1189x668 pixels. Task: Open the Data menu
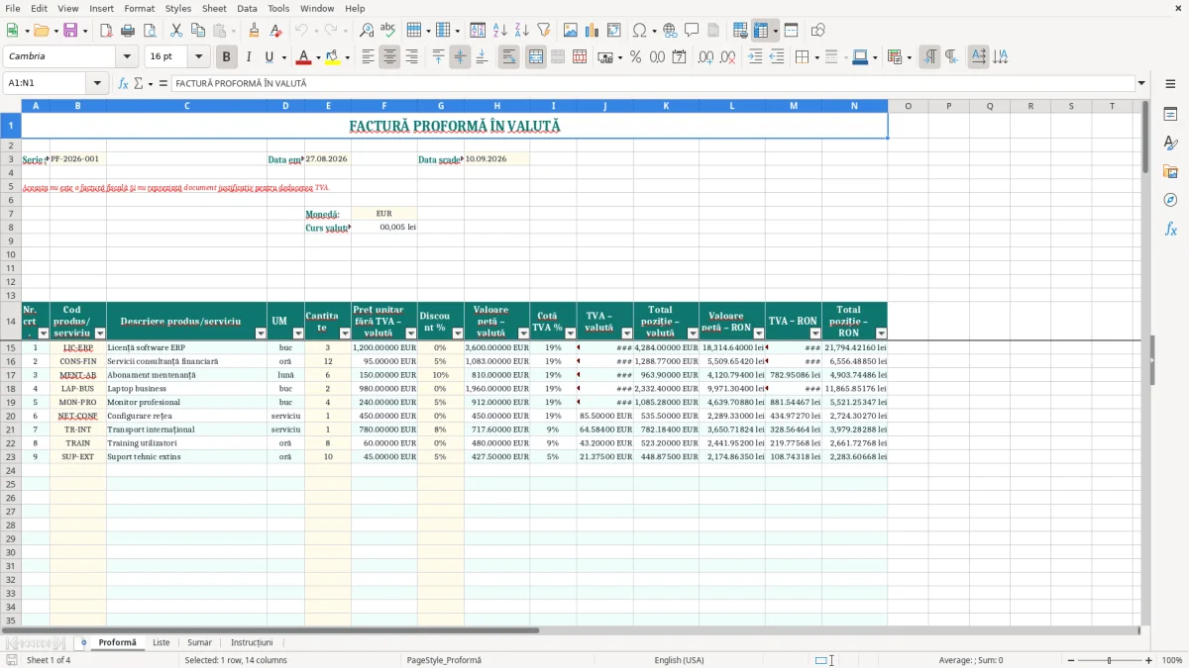point(247,8)
